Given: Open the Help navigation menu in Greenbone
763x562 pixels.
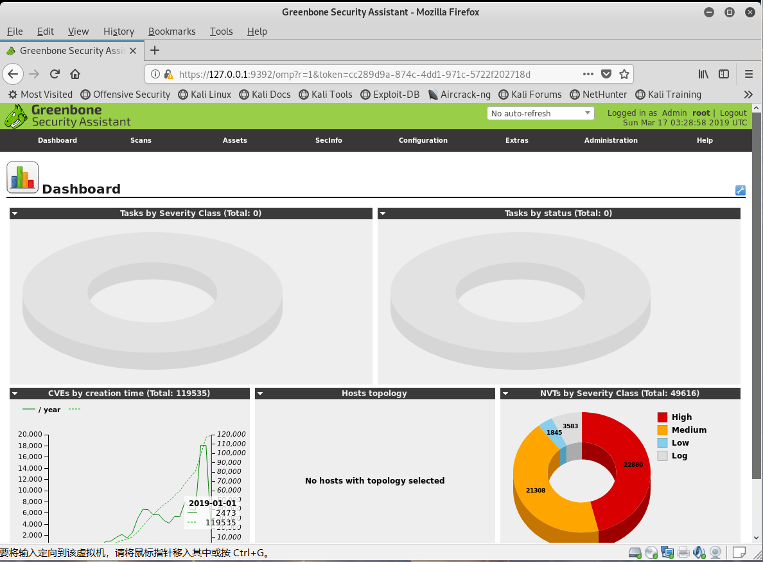Looking at the screenshot, I should pyautogui.click(x=705, y=140).
